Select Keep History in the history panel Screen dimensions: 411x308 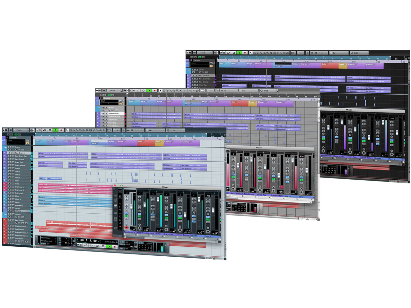tap(46, 238)
